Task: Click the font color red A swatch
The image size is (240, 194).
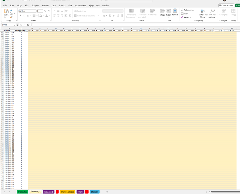Action: click(x=47, y=16)
